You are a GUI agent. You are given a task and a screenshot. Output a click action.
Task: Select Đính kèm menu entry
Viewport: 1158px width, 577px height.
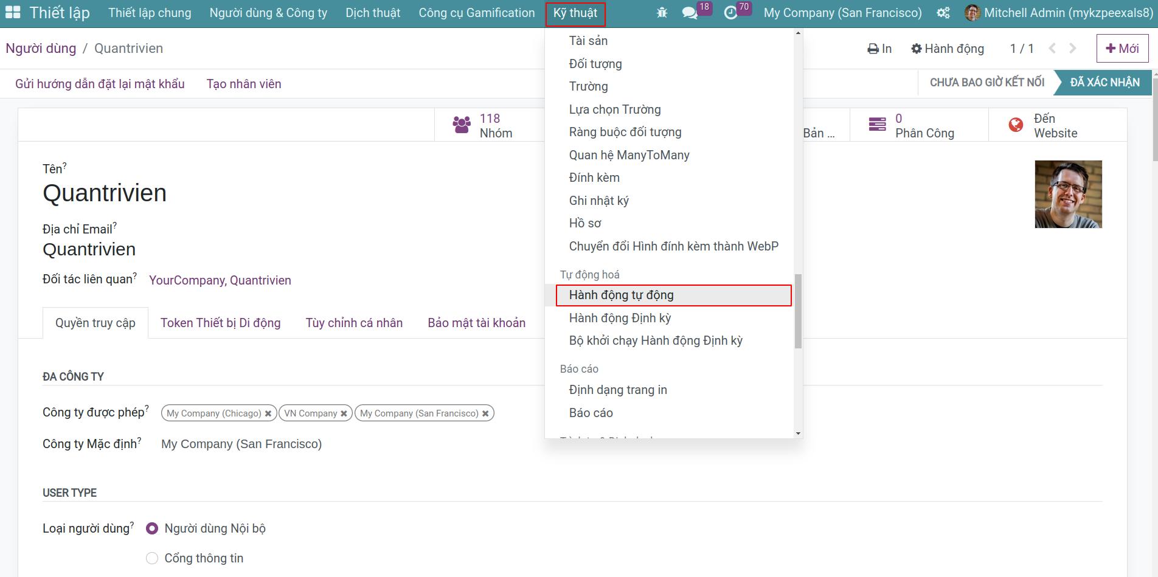[x=594, y=178]
